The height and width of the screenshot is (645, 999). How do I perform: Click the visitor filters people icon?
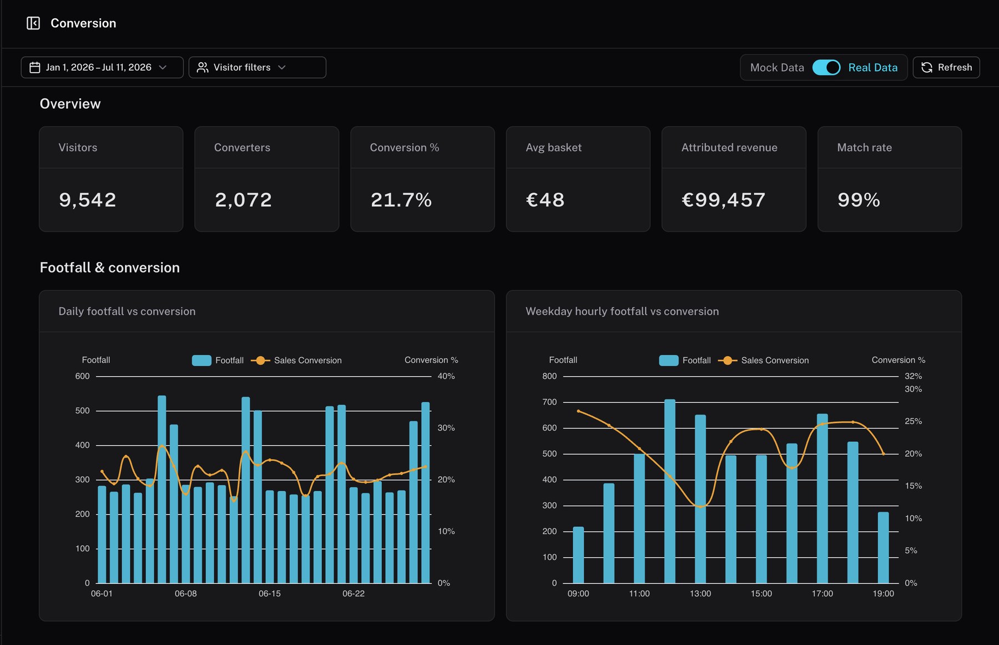point(203,68)
